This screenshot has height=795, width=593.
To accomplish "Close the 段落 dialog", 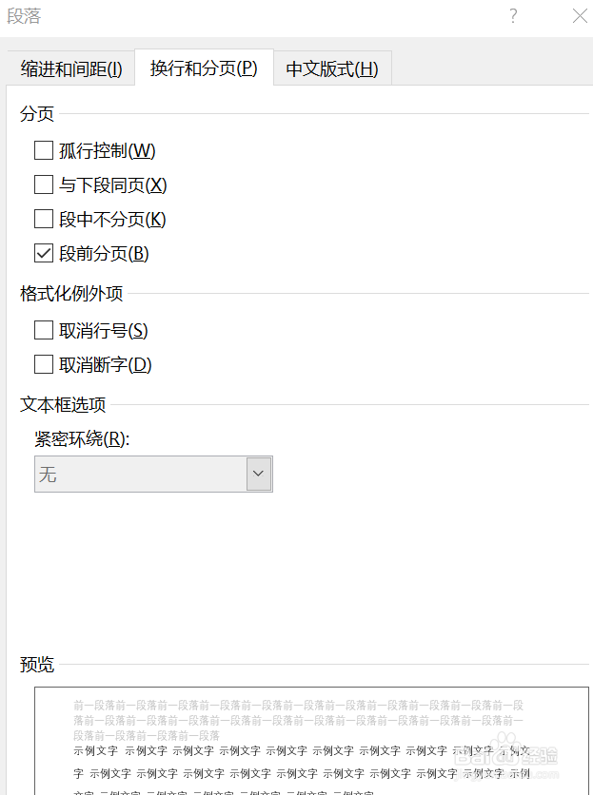I will [x=579, y=16].
